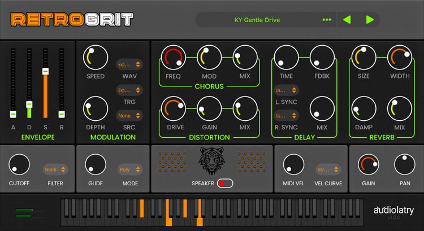This screenshot has height=231, width=424.
Task: Open the L. SYNC dropdown
Action: (x=286, y=90)
